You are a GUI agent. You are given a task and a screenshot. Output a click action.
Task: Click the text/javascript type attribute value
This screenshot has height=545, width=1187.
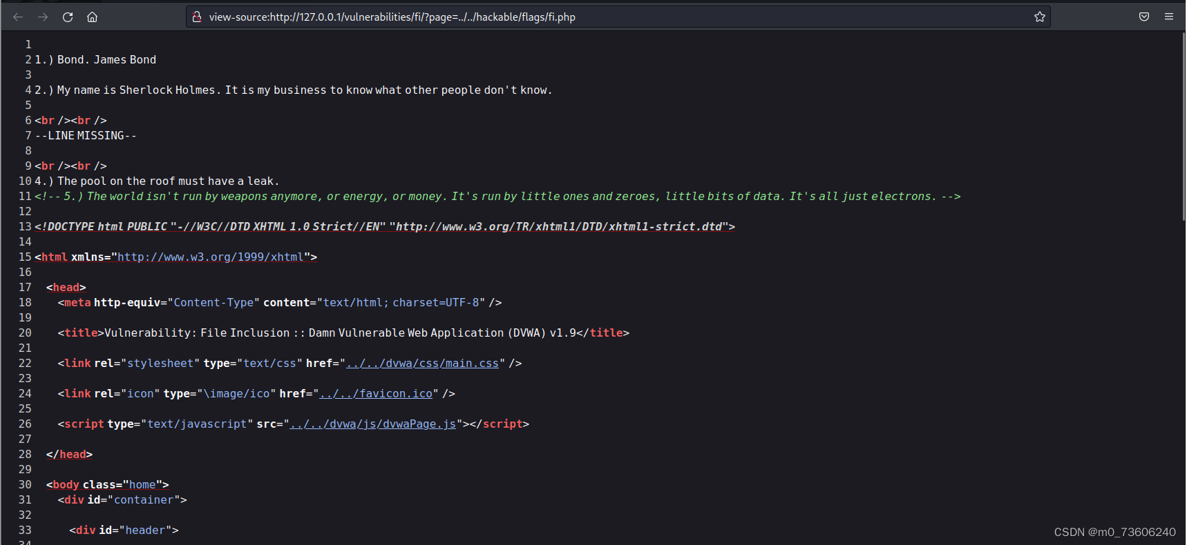197,424
